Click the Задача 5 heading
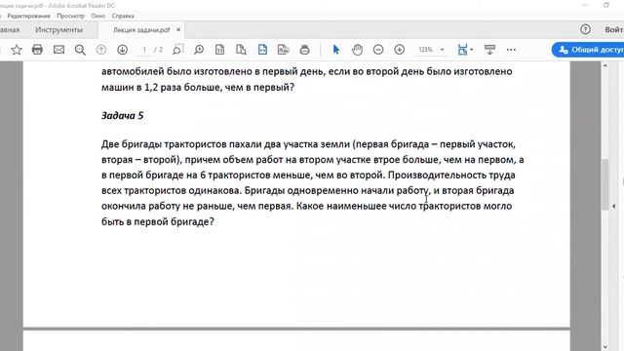624x351 pixels. coord(122,115)
